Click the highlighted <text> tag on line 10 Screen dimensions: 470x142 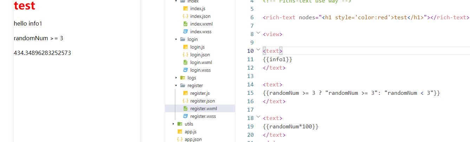(x=273, y=51)
